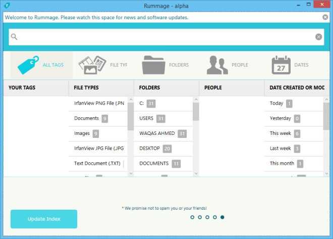The width and height of the screenshot is (333, 239).
Task: Select the DOCUMENTS folder entry
Action: pyautogui.click(x=163, y=164)
